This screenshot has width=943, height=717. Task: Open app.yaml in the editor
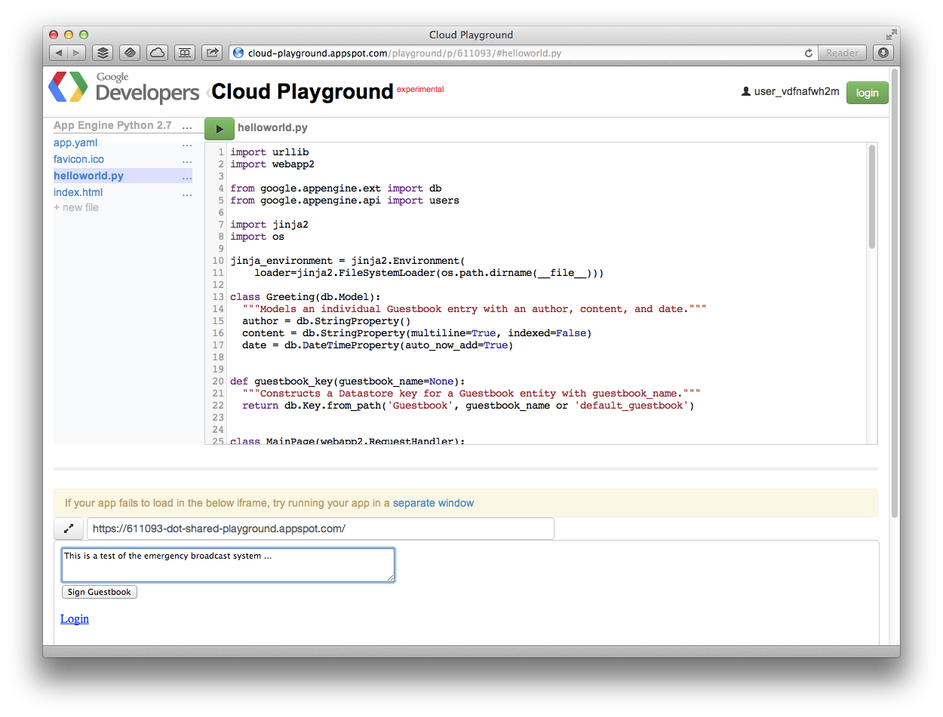pos(75,142)
